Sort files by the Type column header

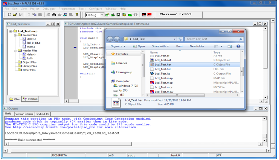tap(217, 53)
